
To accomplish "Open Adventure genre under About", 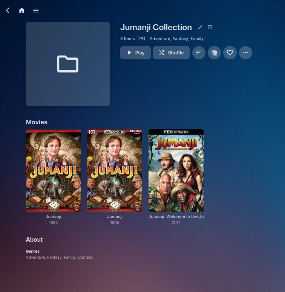I will (35, 257).
